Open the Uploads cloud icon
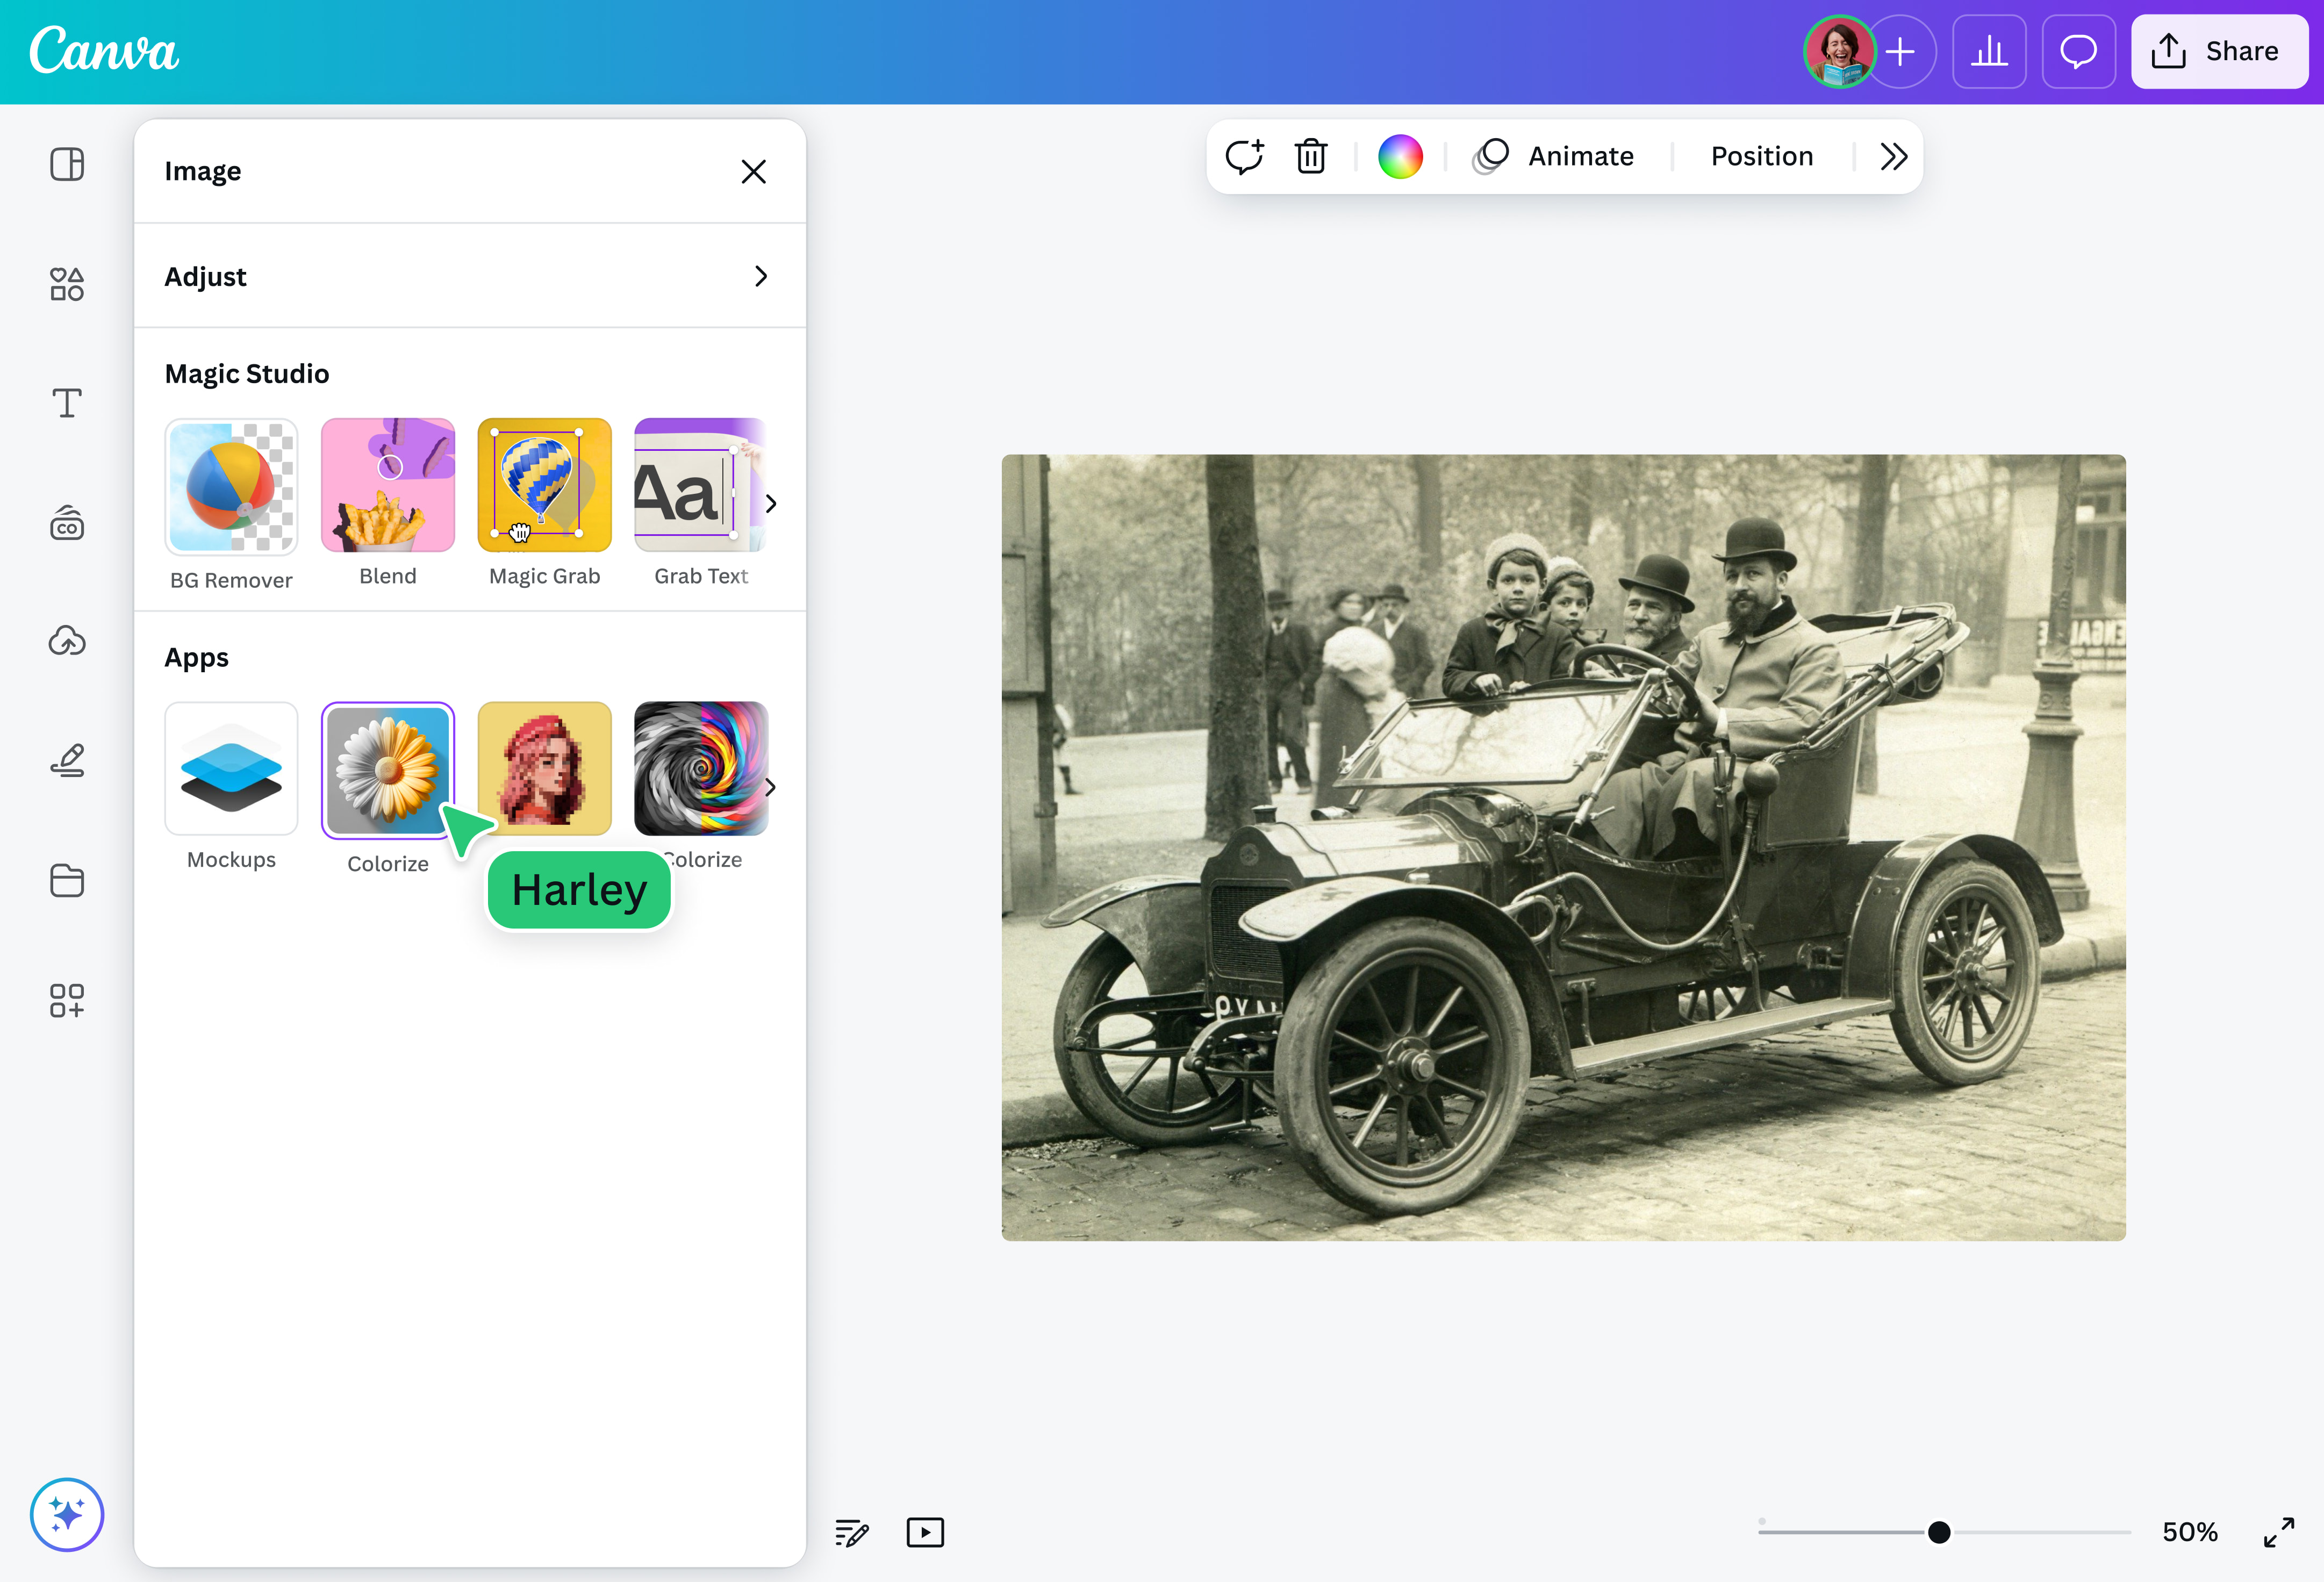Screen dimensions: 2324x1582 tap(67, 640)
